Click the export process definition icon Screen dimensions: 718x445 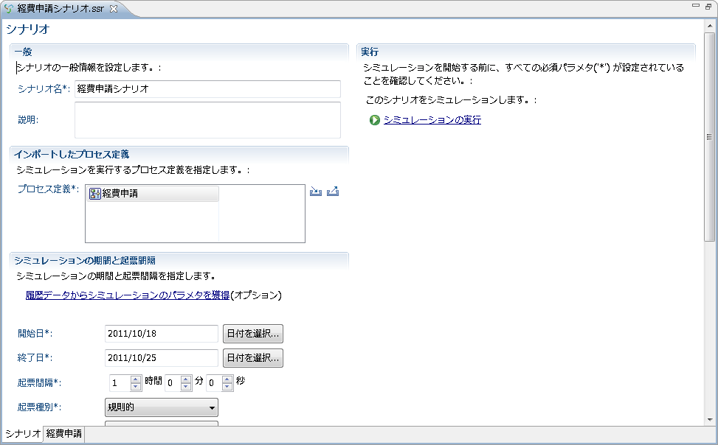click(333, 191)
